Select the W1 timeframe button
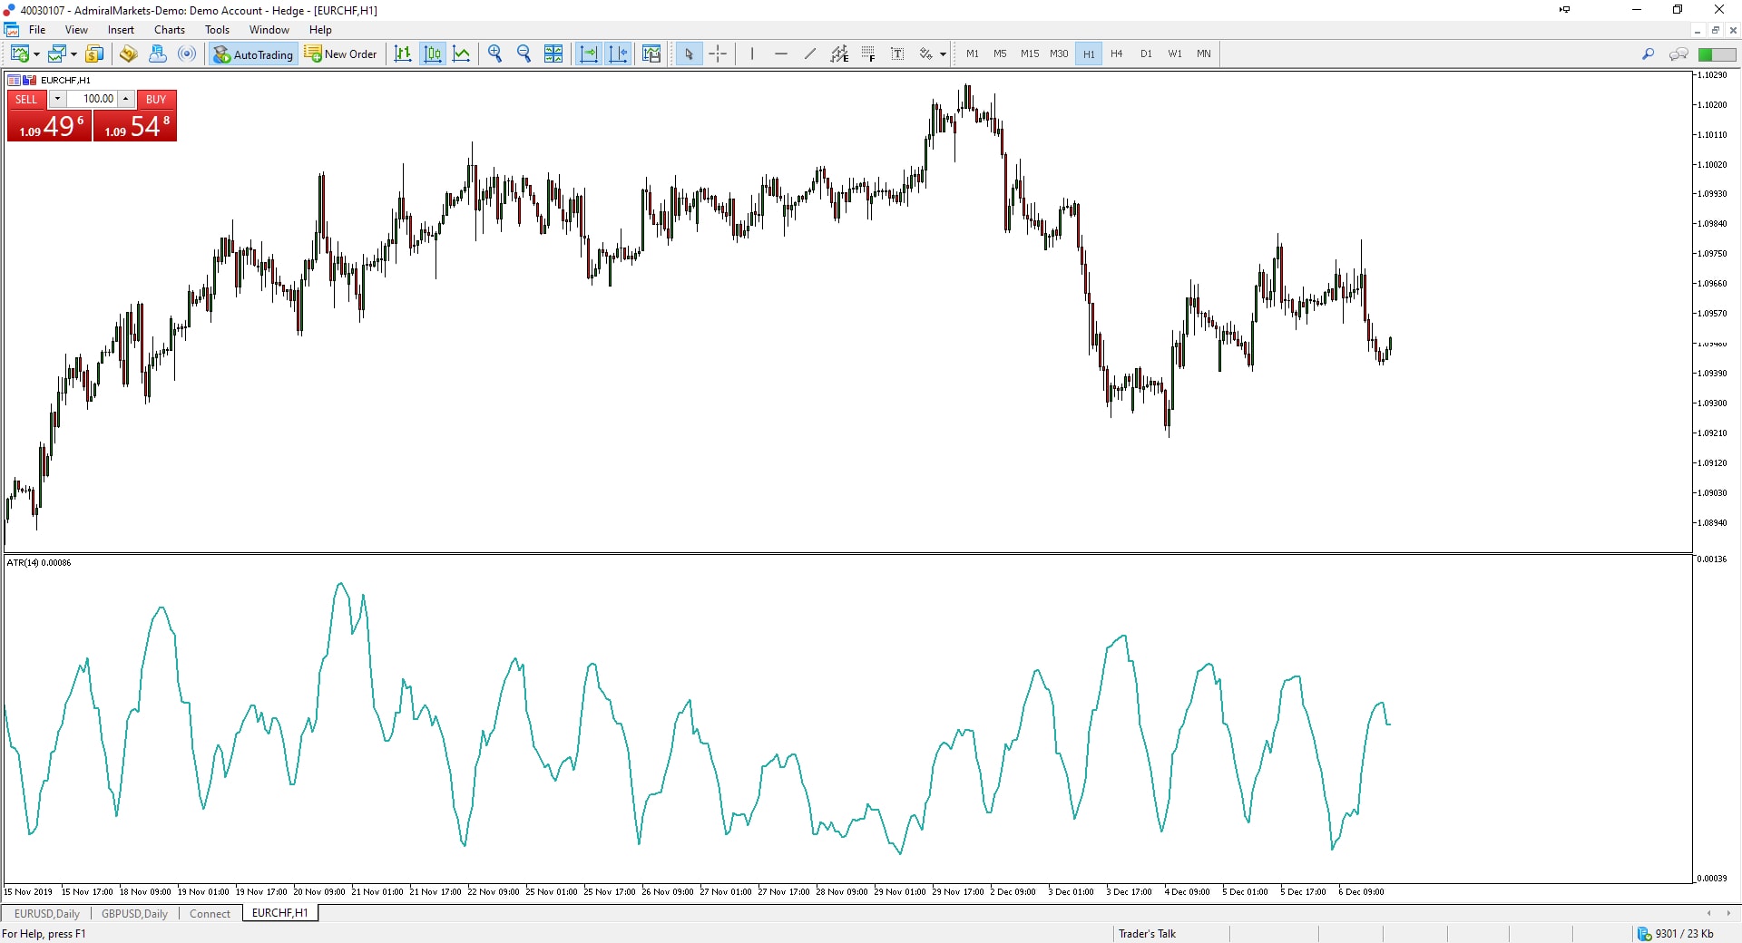1742x943 pixels. pyautogui.click(x=1175, y=54)
